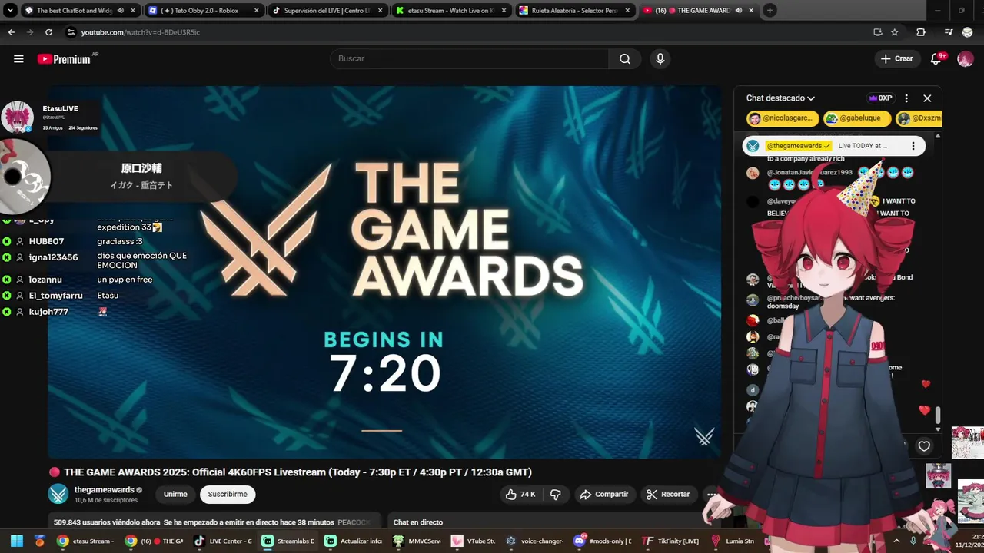The image size is (984, 553).
Task: Open chat options three-dot menu
Action: pos(906,98)
